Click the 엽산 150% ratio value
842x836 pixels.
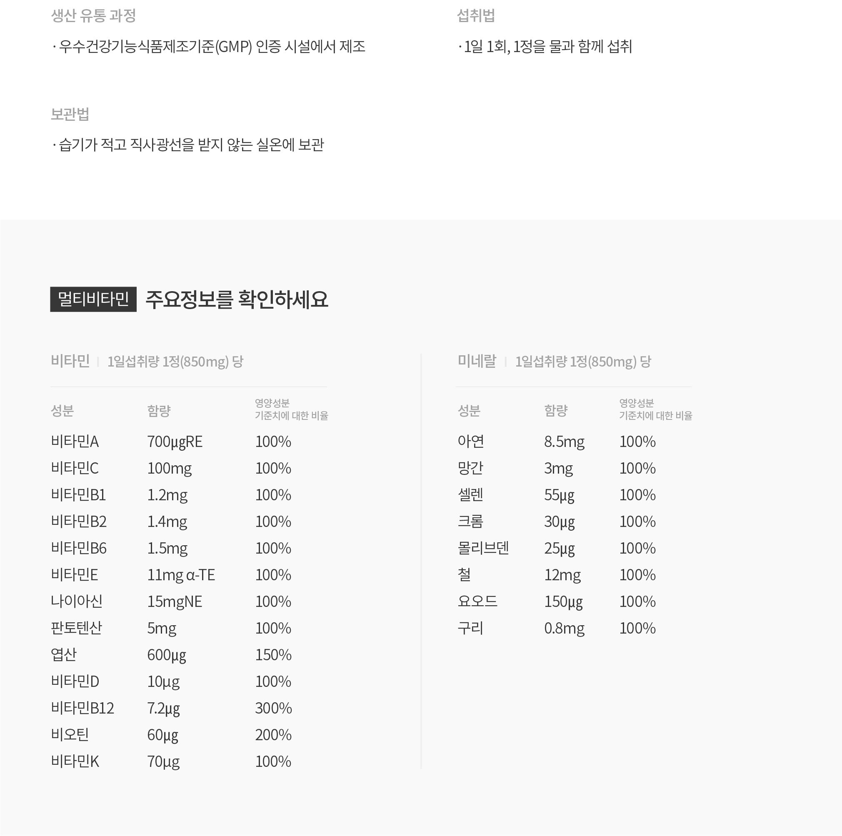coord(273,654)
